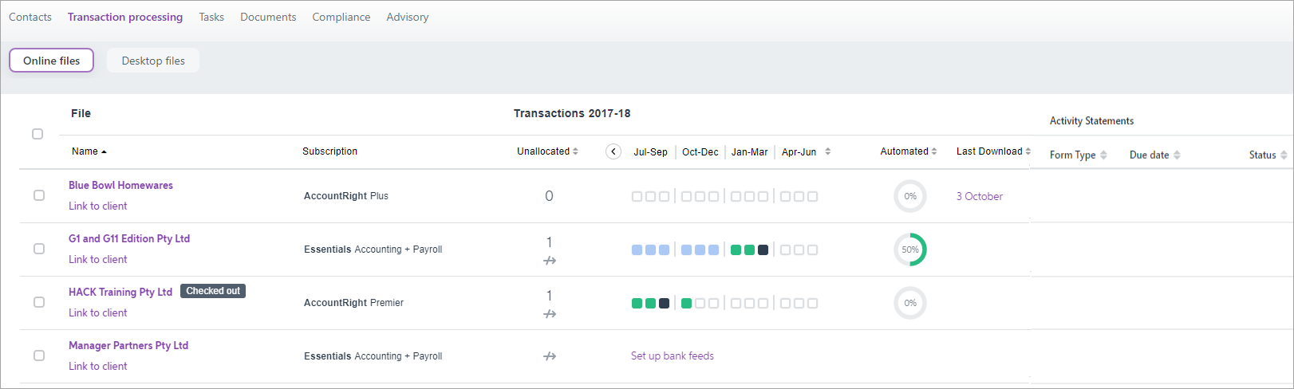Switch to Desktop files tab
This screenshot has height=389, width=1294.
click(153, 61)
